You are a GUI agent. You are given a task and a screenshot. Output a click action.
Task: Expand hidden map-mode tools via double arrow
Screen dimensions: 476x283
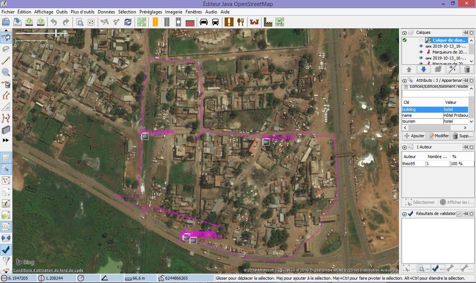pyautogui.click(x=6, y=141)
